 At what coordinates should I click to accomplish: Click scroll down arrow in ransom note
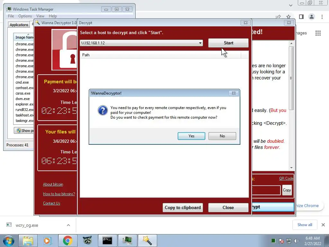pyautogui.click(x=291, y=168)
